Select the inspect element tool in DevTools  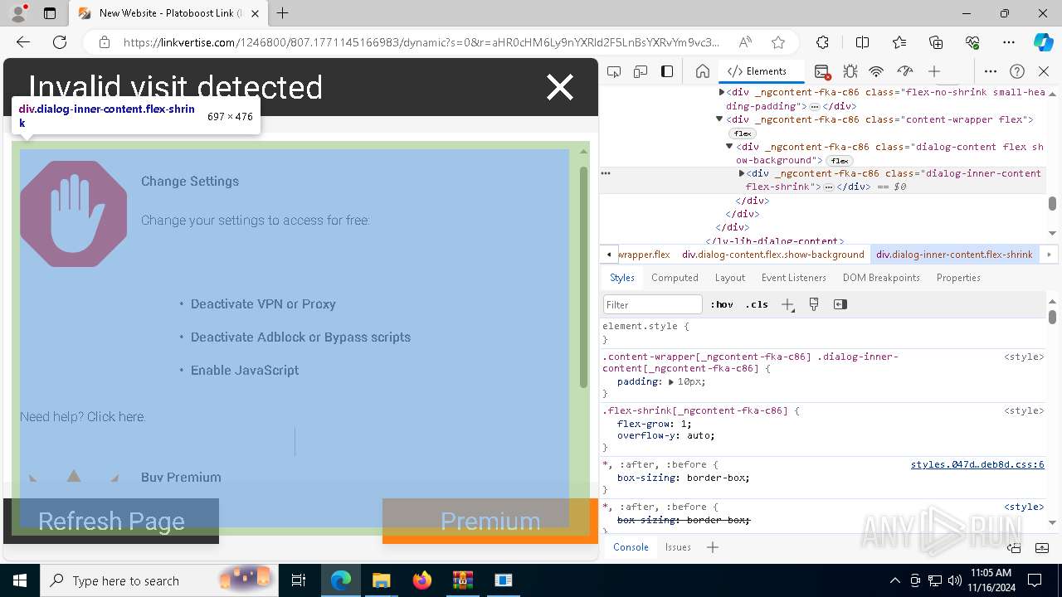(x=614, y=71)
